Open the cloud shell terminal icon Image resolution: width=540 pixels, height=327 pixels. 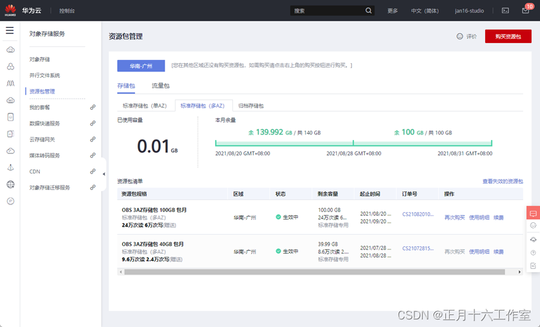(x=505, y=11)
